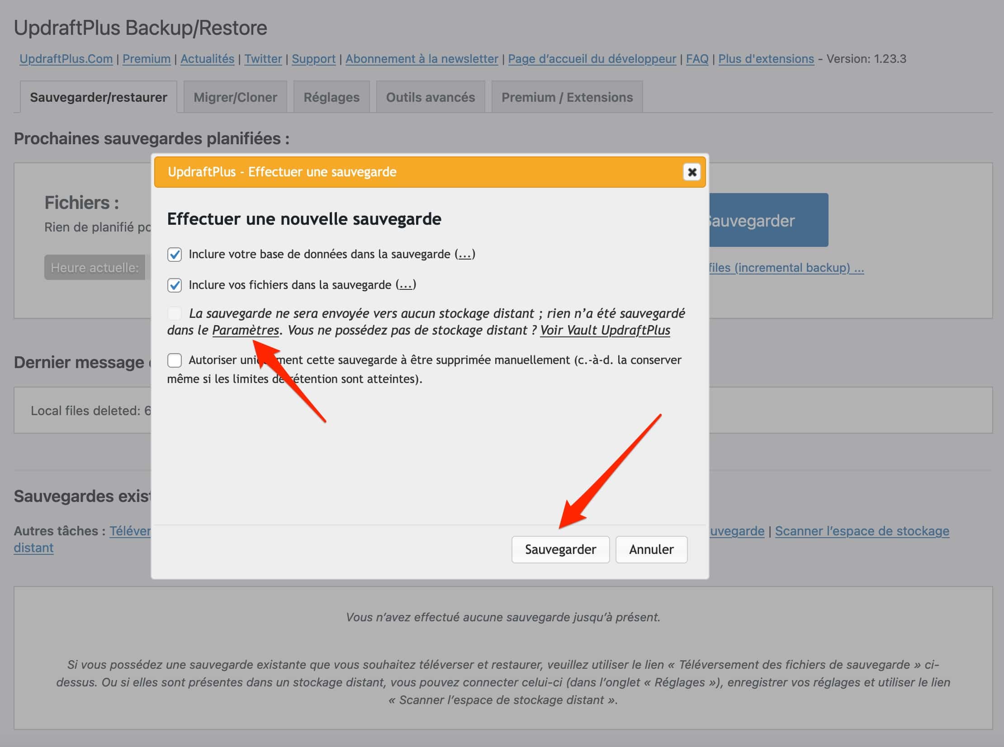Screen dimensions: 1004x747
Task: Expand files options ellipsis link
Action: 406,285
